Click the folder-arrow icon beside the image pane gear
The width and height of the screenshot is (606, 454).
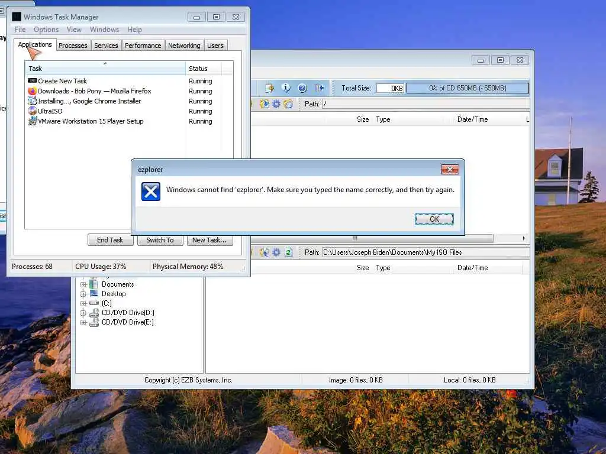pos(265,104)
